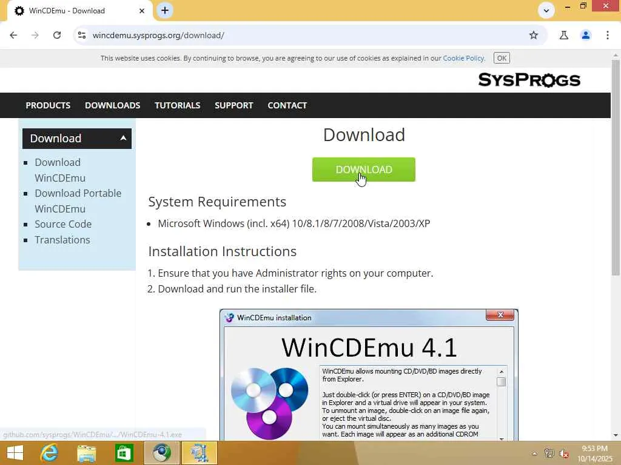Launch Internet Explorer from the taskbar
The image size is (621, 465).
[x=49, y=453]
